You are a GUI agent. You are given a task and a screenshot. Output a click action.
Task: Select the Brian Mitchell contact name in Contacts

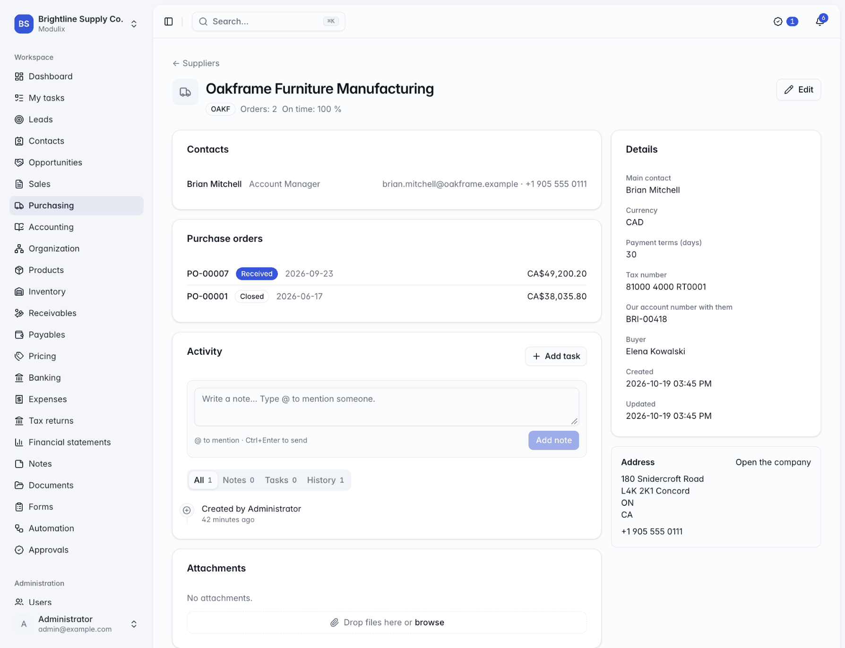click(x=214, y=184)
